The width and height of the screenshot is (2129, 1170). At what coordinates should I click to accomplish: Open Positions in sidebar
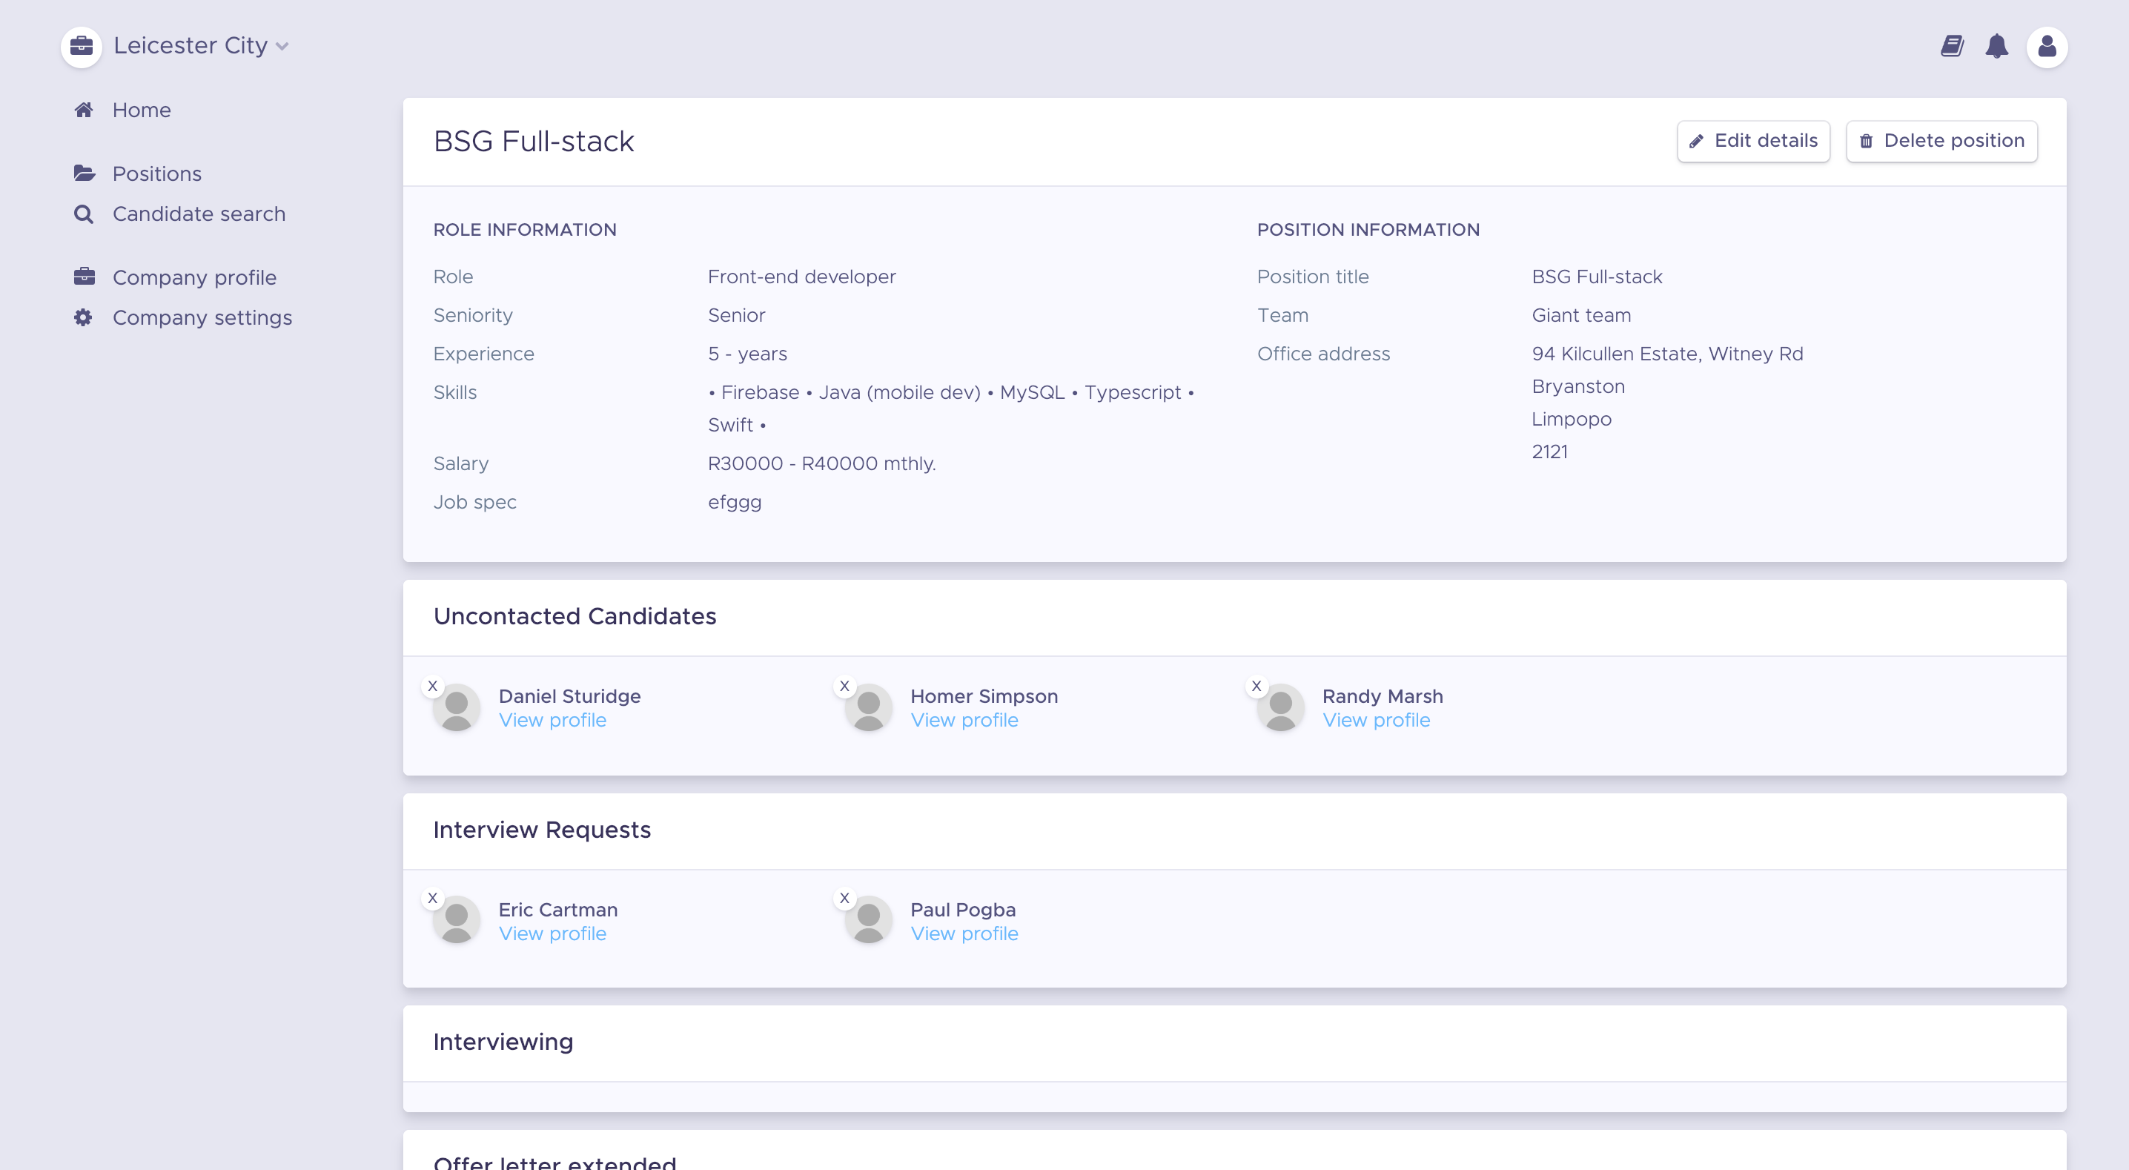pos(157,173)
